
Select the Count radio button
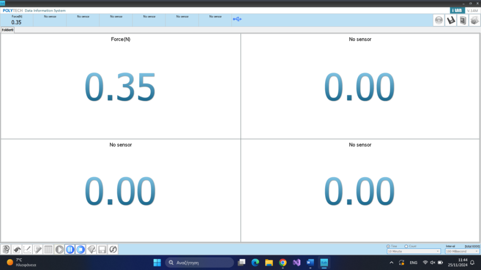pos(406,246)
